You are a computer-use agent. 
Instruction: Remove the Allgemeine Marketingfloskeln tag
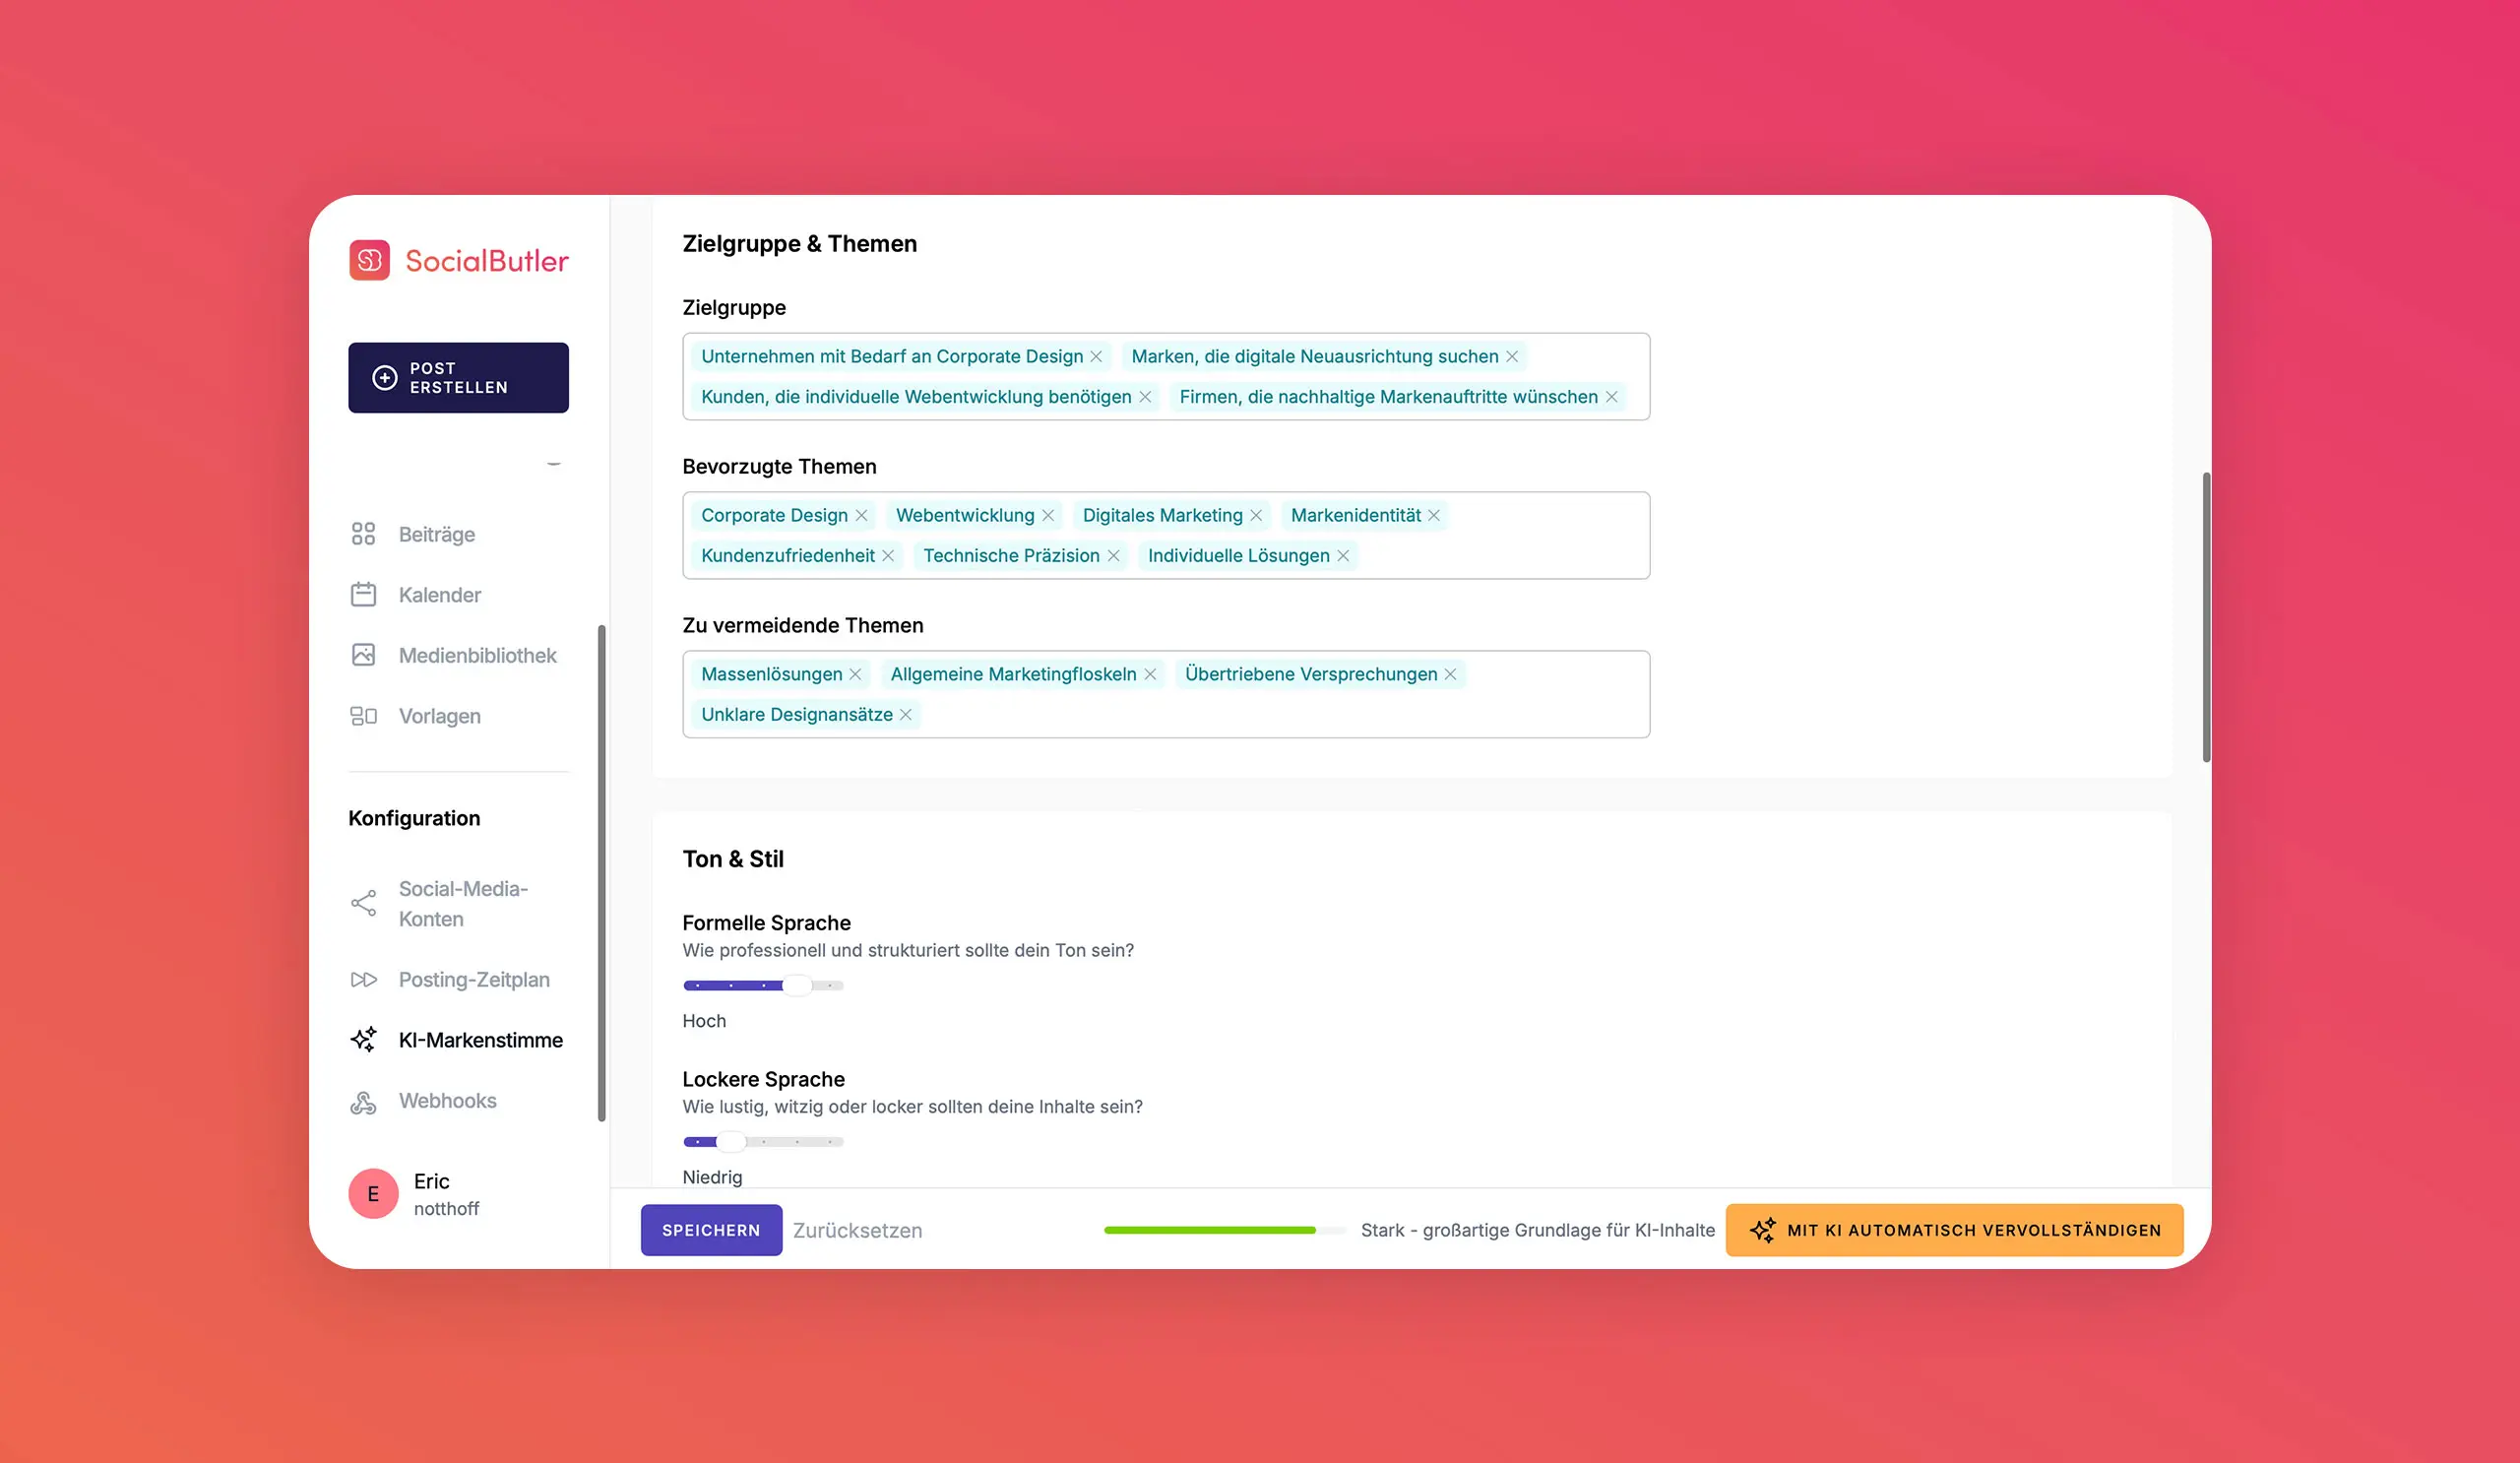click(1150, 675)
